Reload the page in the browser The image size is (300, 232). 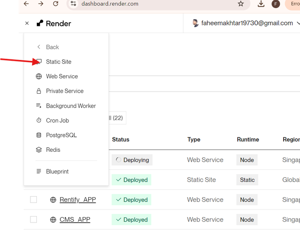pos(55,4)
